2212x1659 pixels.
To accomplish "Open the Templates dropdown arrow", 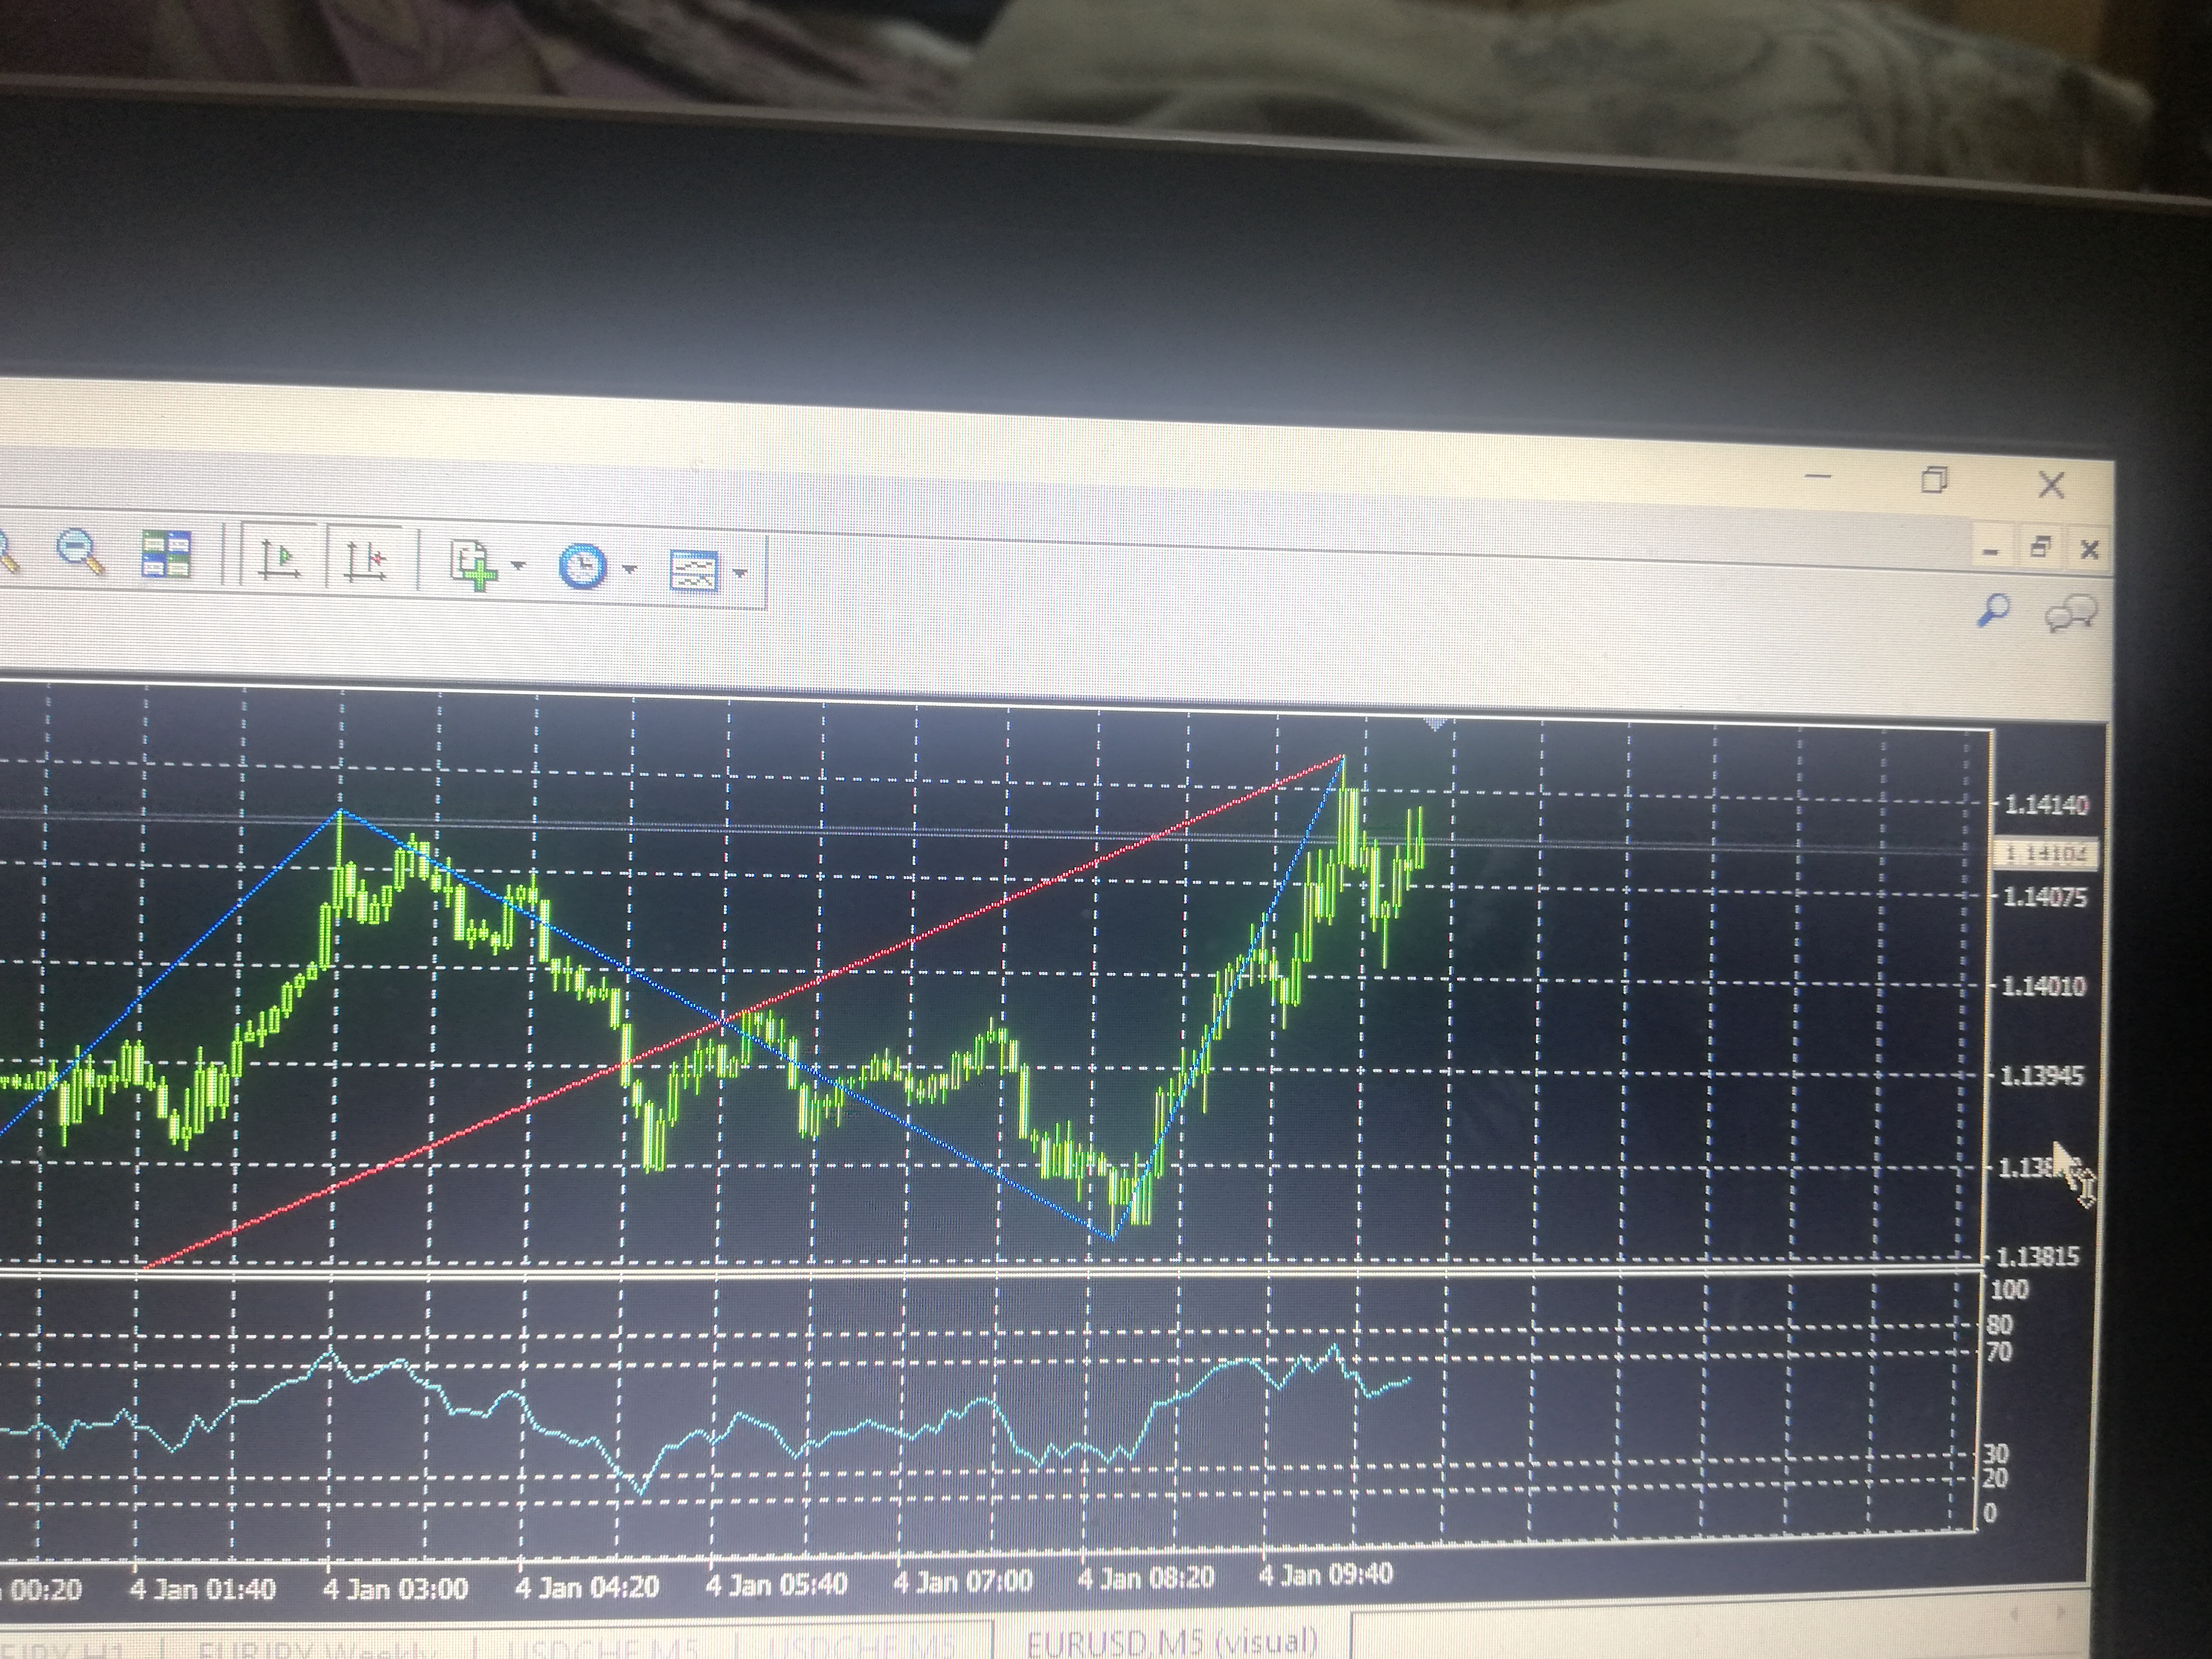I will click(x=740, y=573).
